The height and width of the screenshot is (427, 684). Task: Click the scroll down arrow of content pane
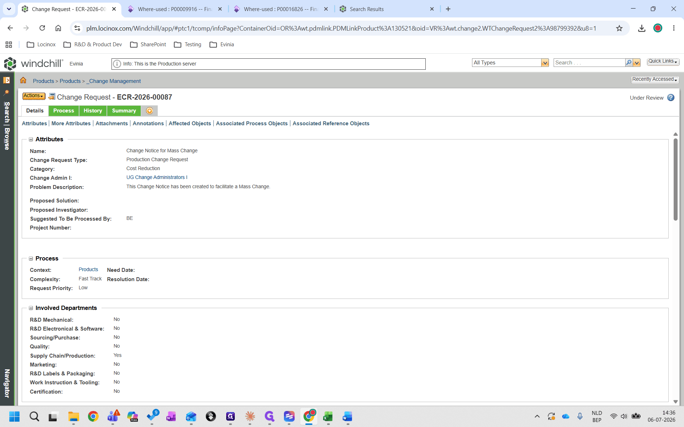click(x=675, y=402)
